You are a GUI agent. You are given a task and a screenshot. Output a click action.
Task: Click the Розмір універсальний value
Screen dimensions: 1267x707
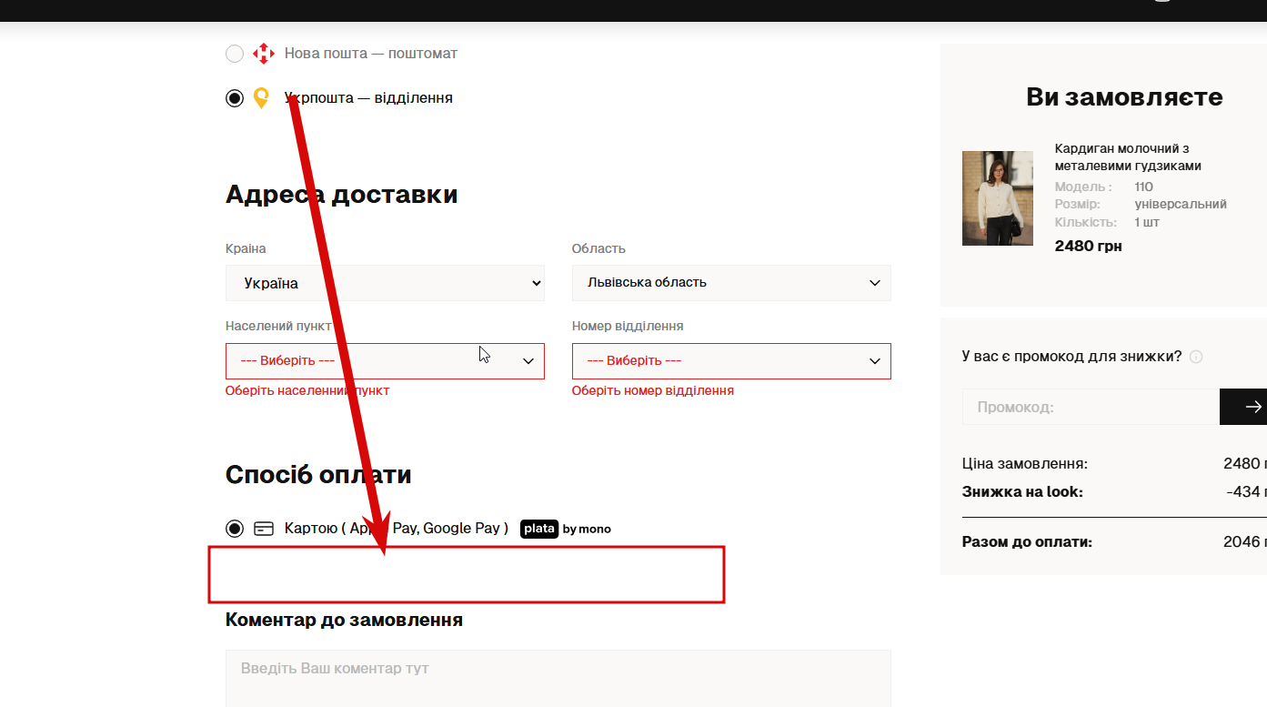point(1181,205)
